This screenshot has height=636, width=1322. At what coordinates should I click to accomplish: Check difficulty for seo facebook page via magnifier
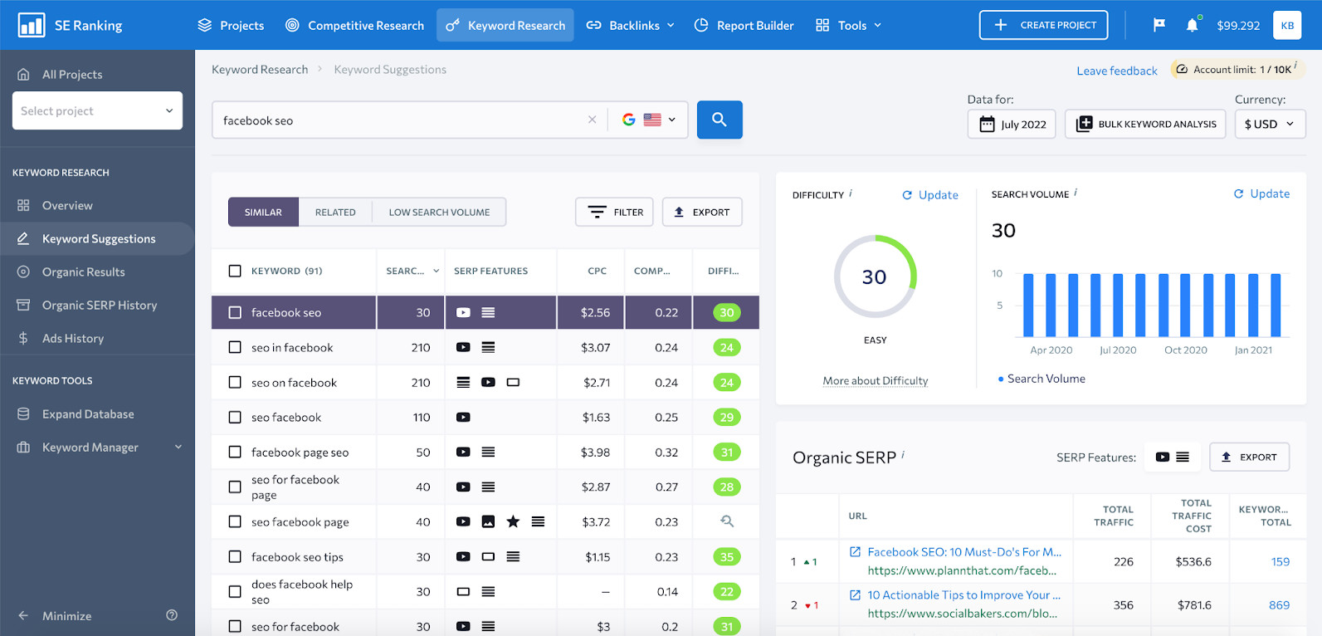pos(726,521)
